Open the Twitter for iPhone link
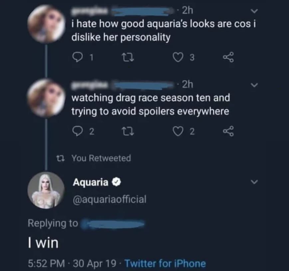This screenshot has height=271, width=289. click(x=165, y=264)
